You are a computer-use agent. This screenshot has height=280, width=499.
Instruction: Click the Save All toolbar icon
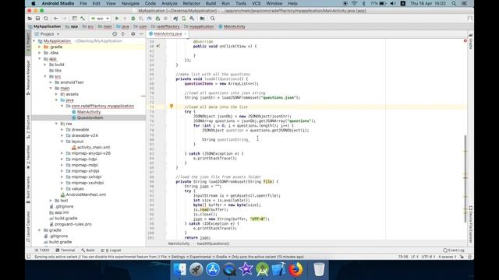(x=37, y=19)
